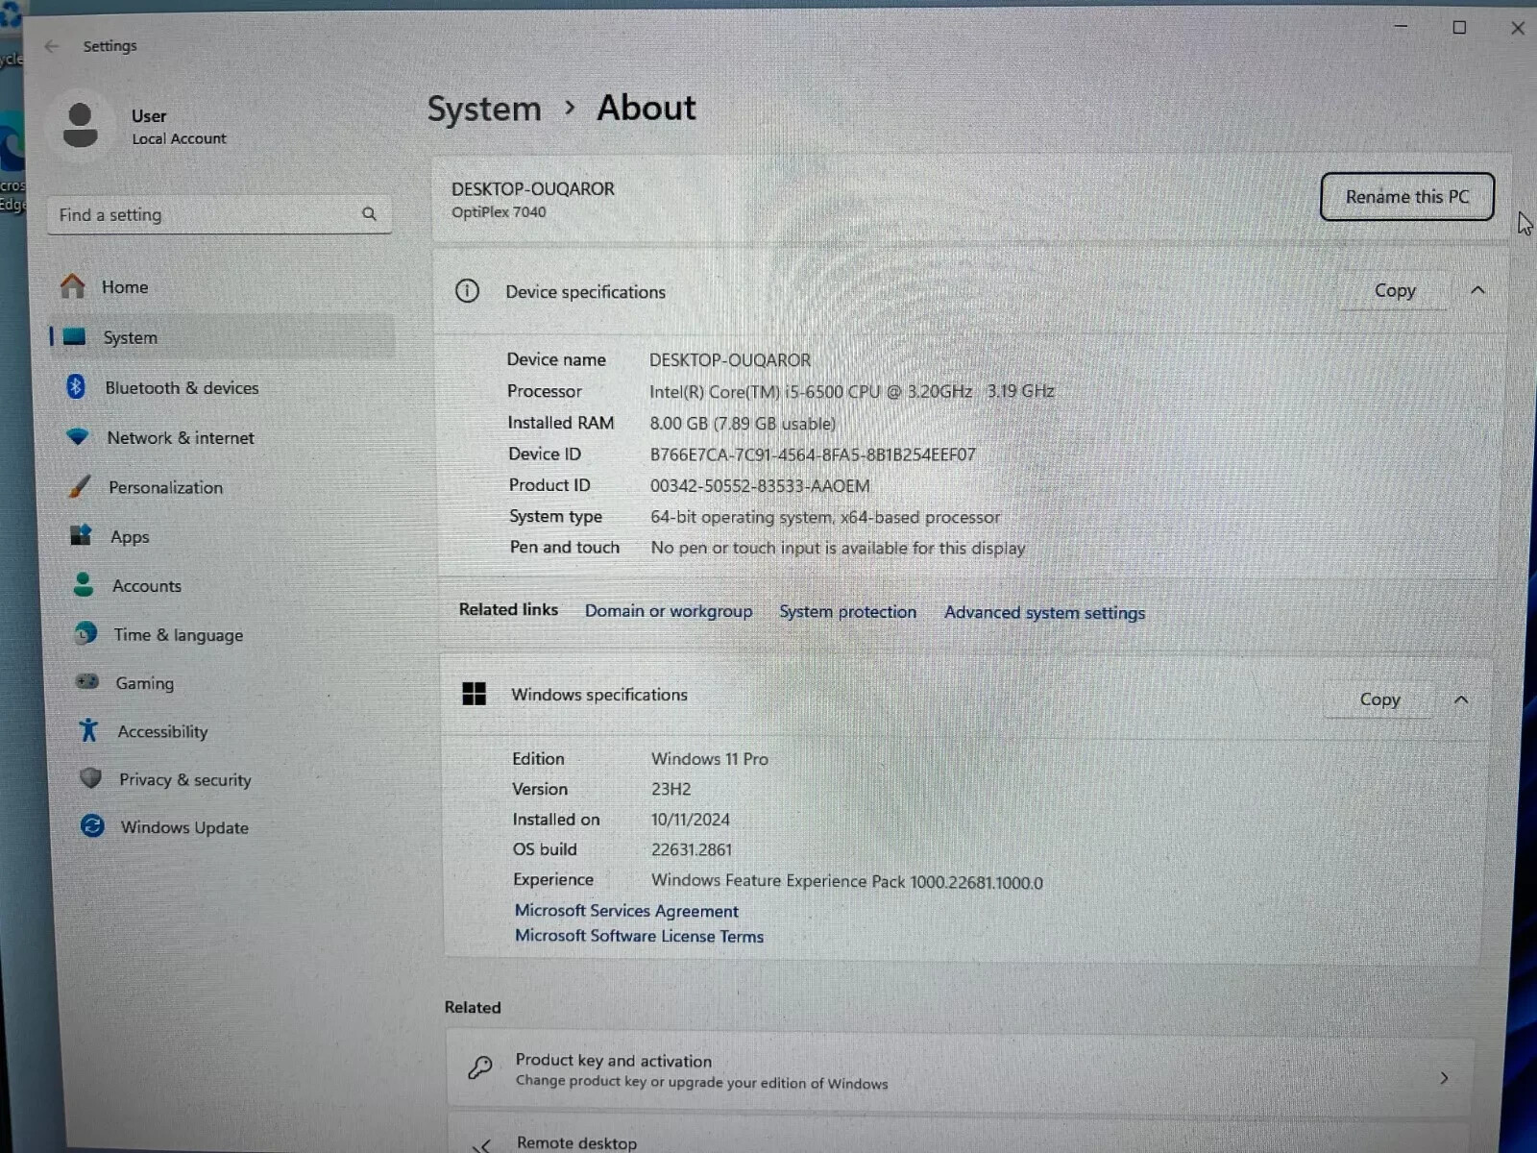Select the System type 64-bit value

(x=825, y=517)
